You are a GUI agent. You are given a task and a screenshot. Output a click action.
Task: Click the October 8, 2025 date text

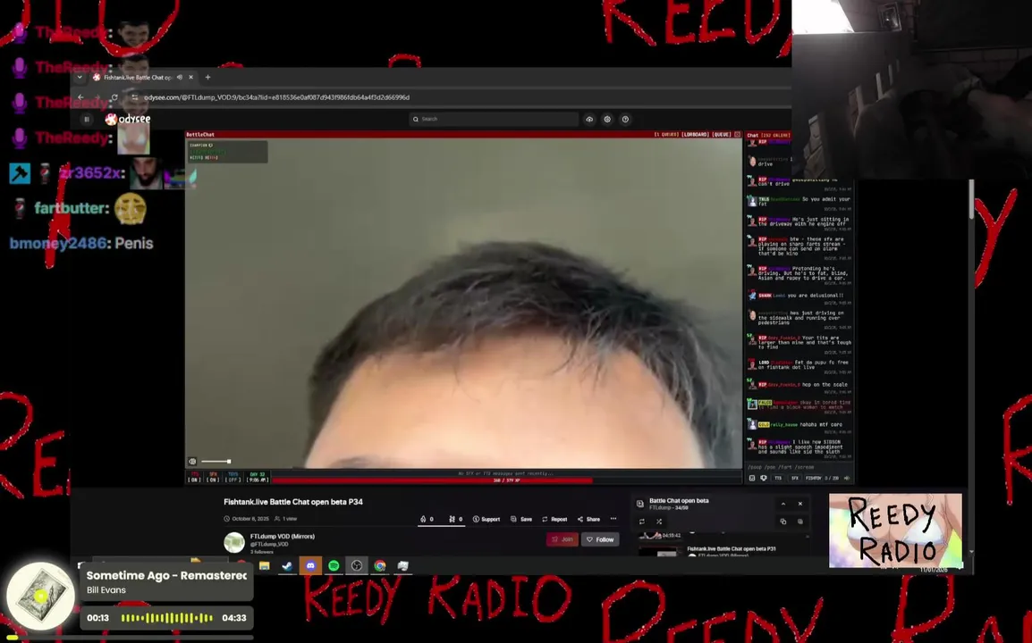[x=250, y=519]
